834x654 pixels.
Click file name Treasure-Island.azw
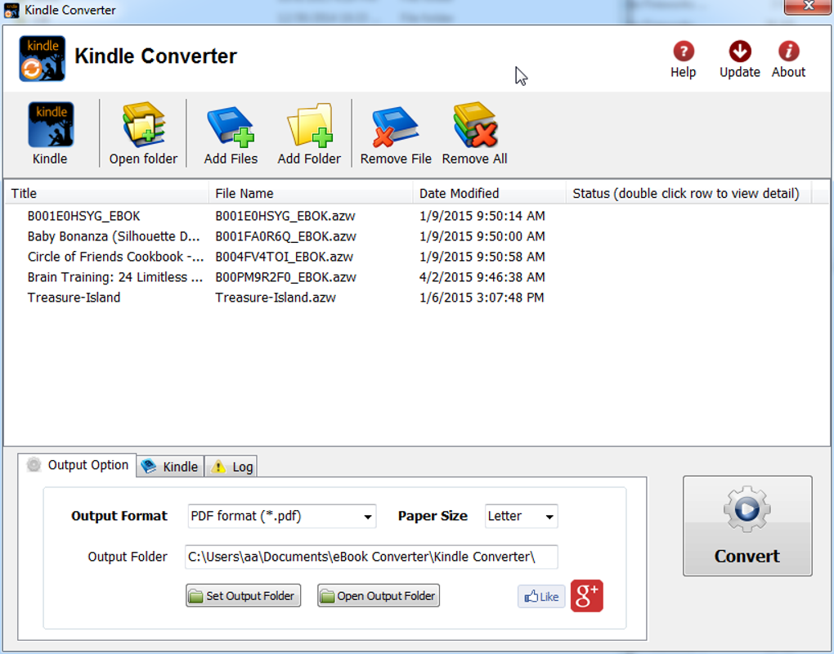276,298
